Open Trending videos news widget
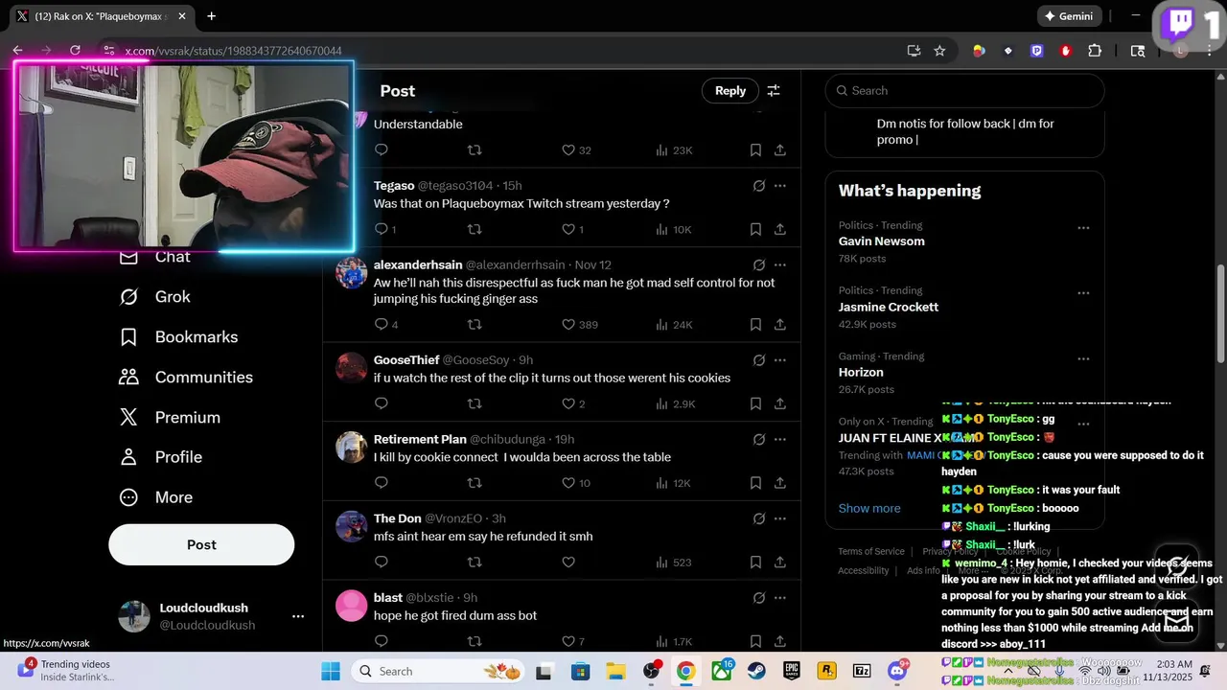Viewport: 1227px width, 690px height. (x=67, y=670)
